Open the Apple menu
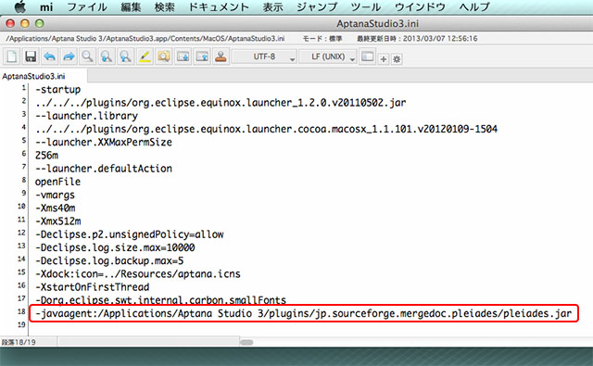Screen dimensions: 593x366 [x=20, y=6]
